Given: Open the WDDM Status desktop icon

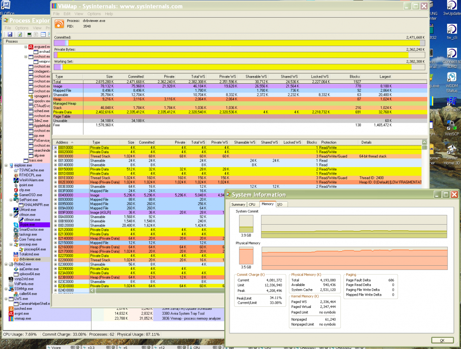Looking at the screenshot, I should pyautogui.click(x=451, y=82).
